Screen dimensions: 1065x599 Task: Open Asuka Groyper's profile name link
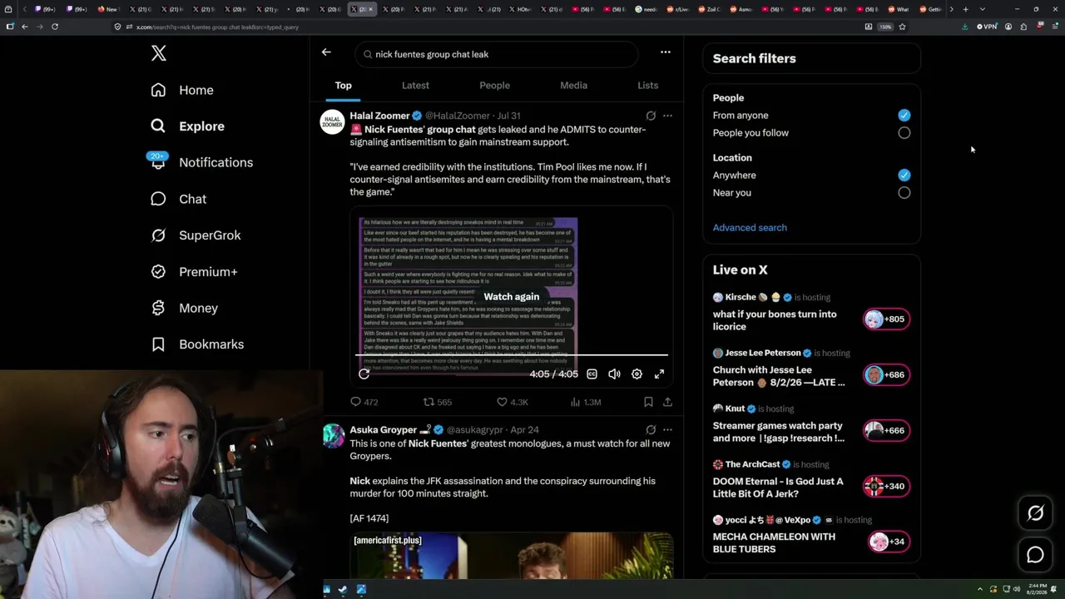[384, 430]
